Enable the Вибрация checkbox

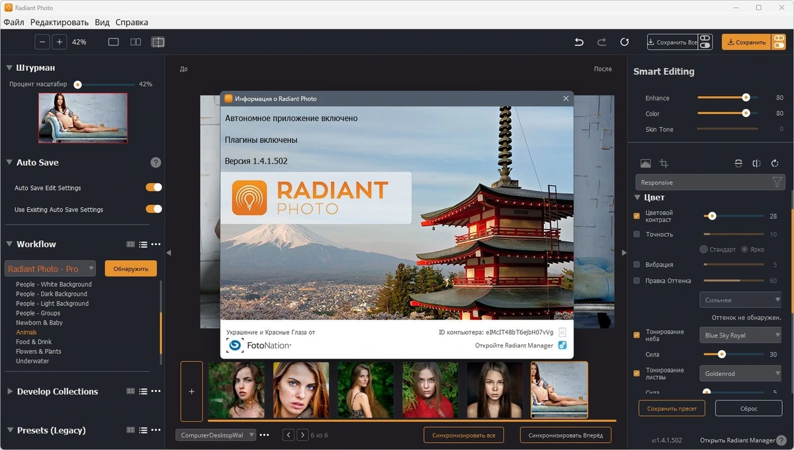click(637, 265)
